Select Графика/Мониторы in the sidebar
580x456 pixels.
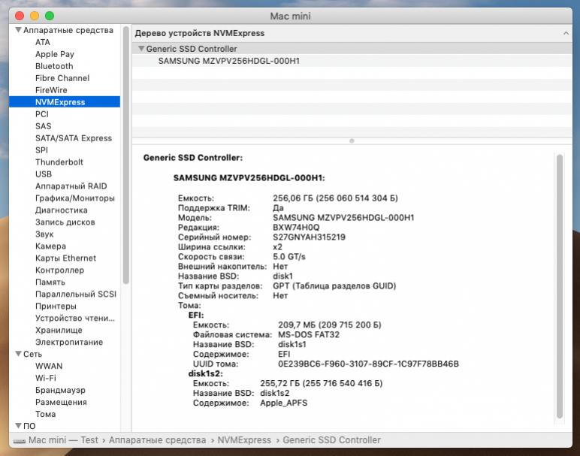click(75, 198)
